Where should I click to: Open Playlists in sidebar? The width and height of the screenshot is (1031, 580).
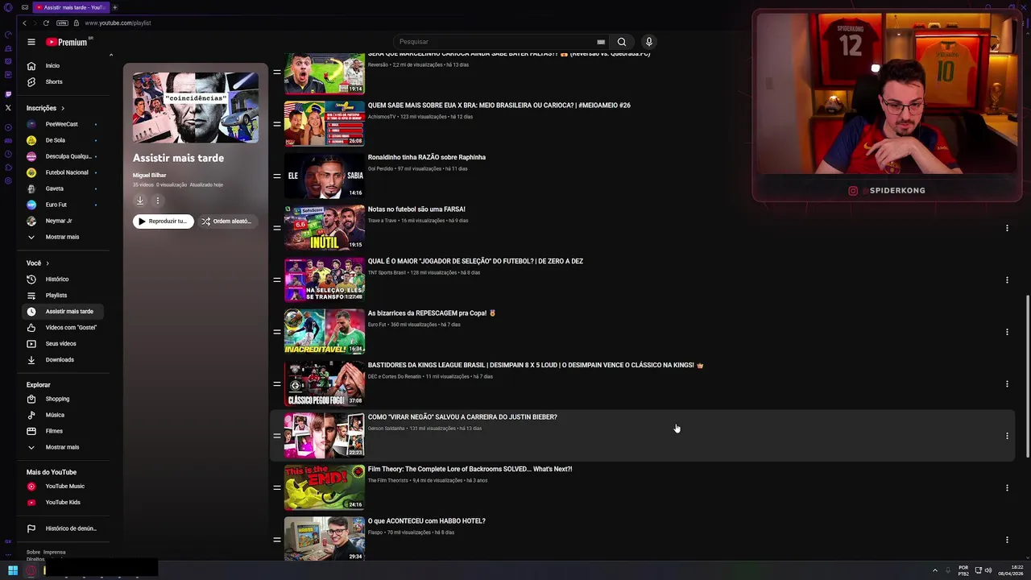pos(64,295)
